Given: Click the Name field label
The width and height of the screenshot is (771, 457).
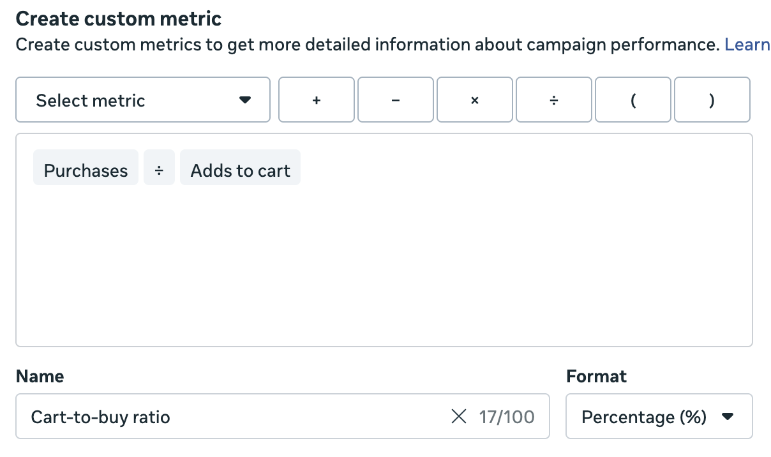Looking at the screenshot, I should [x=40, y=376].
